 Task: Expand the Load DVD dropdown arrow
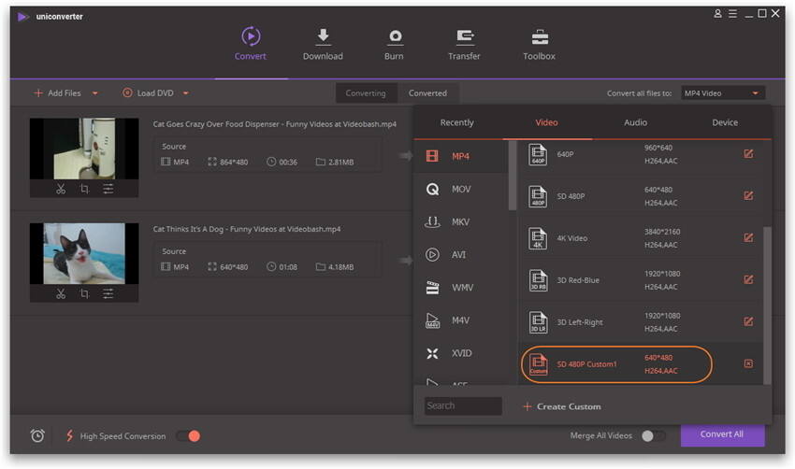click(x=185, y=93)
